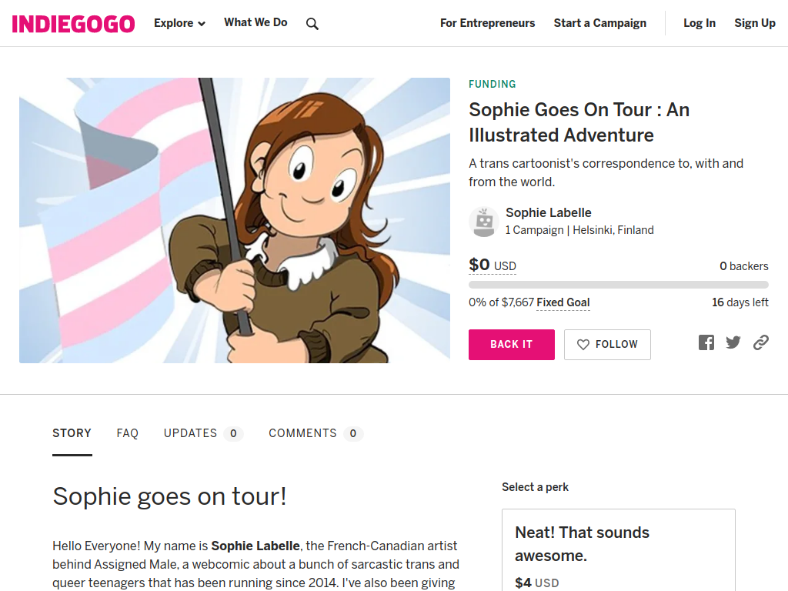Expand the Explore dropdown menu
Screen dimensions: 788x591
pyautogui.click(x=179, y=23)
